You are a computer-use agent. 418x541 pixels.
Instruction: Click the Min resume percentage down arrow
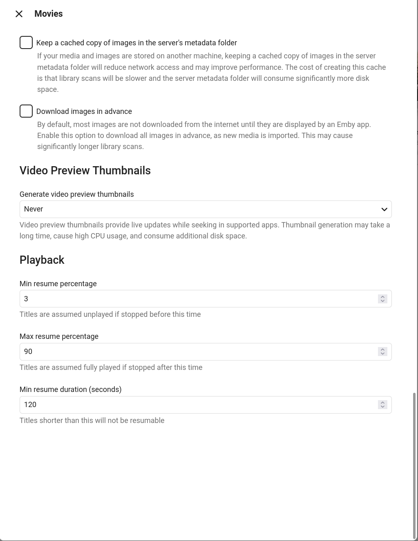tap(382, 301)
